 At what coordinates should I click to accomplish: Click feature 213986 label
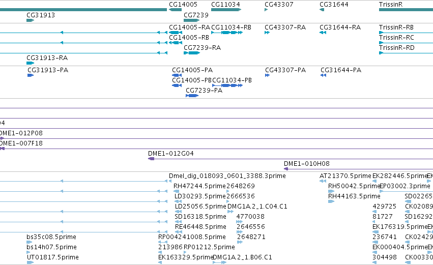coord(170,247)
